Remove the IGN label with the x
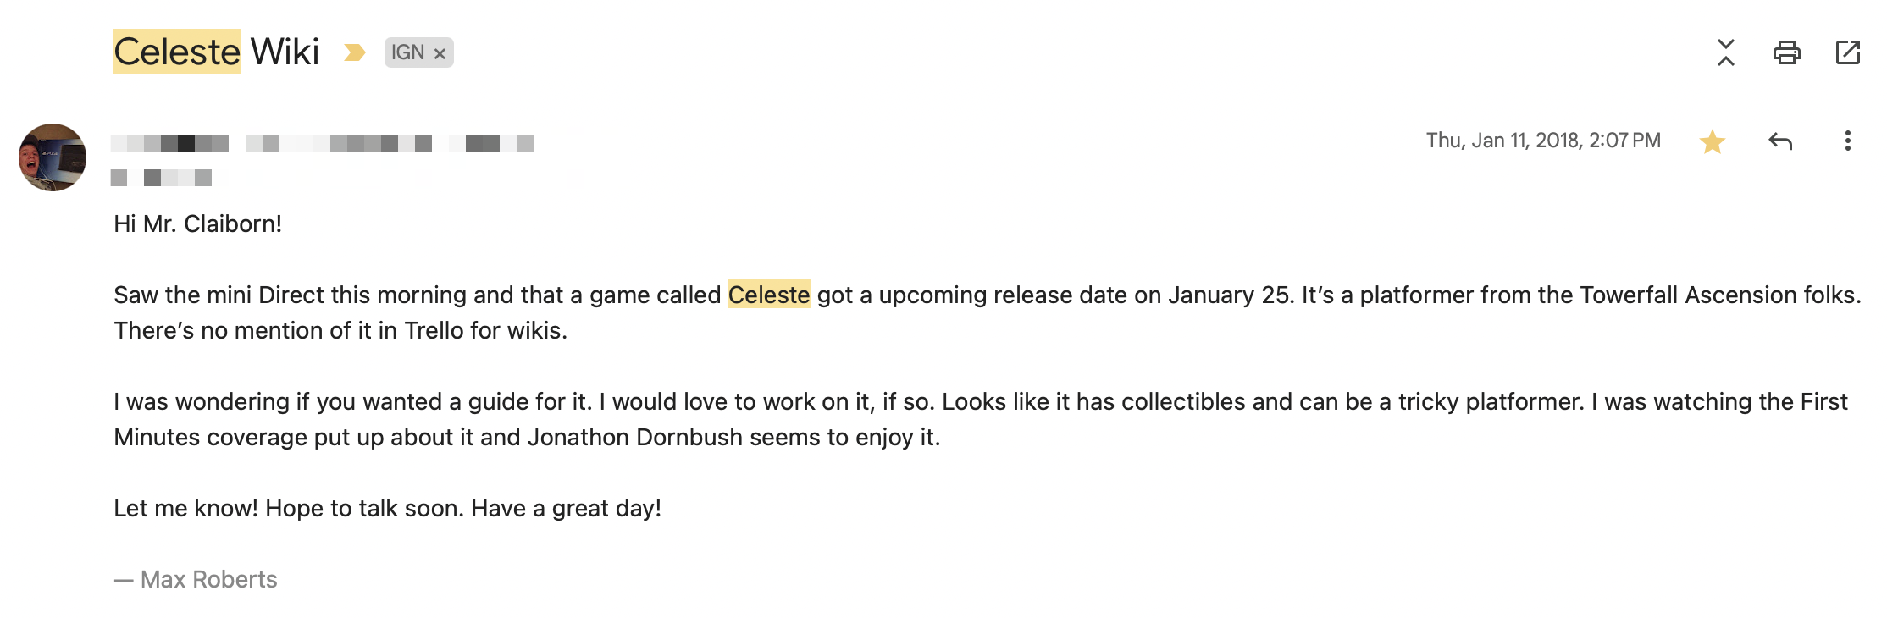Screen dimensions: 1887x618 (x=440, y=53)
